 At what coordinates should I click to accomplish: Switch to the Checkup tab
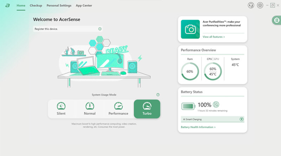pos(36,6)
